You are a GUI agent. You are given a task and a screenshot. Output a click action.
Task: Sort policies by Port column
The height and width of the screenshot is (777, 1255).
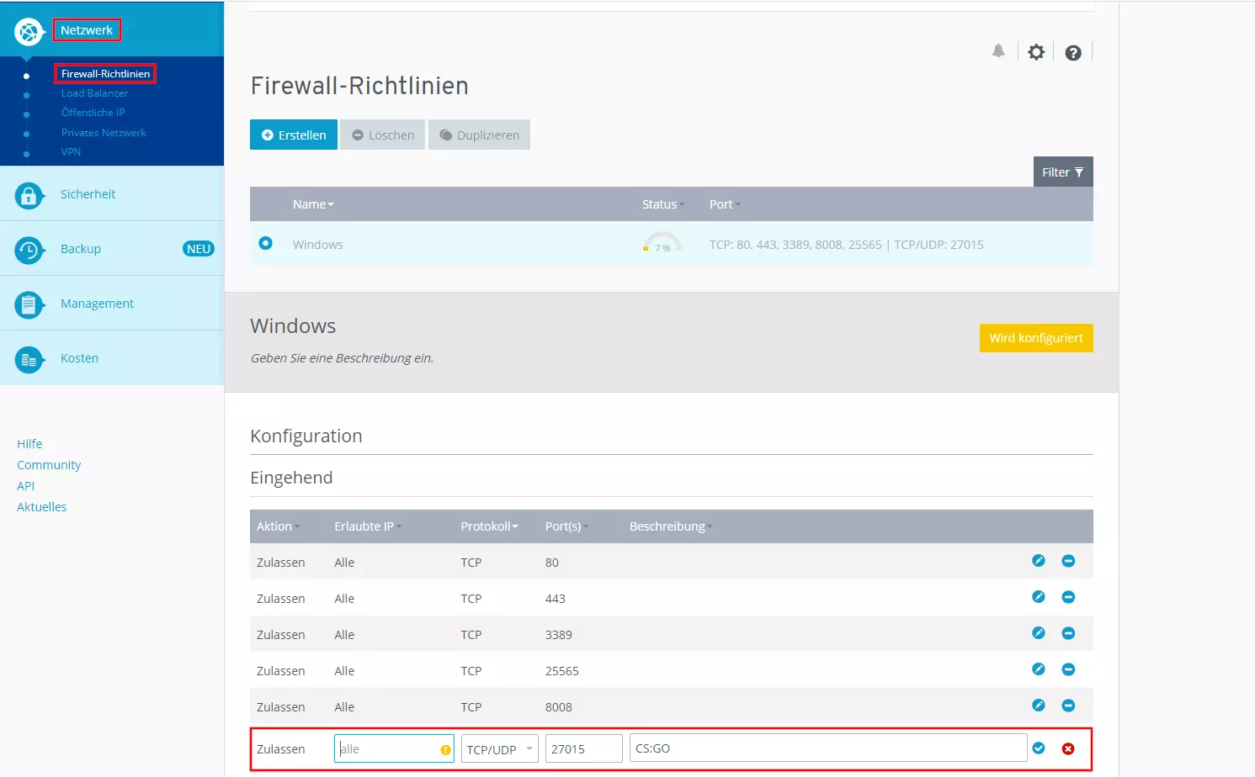point(725,204)
